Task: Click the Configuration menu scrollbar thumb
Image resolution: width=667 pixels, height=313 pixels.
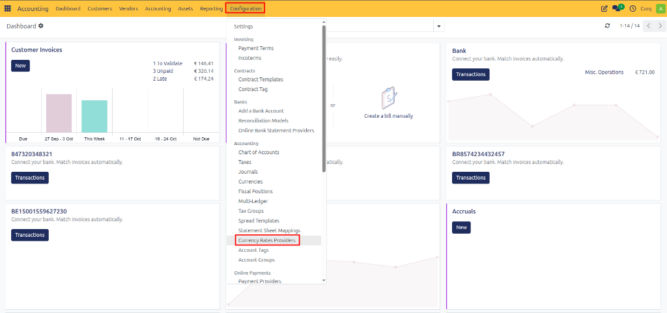Action: pos(324,98)
